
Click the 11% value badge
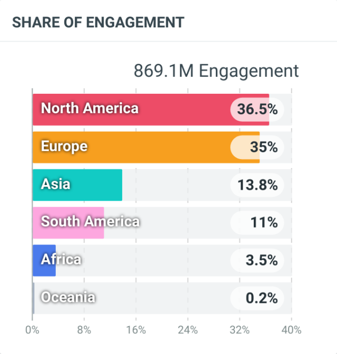pyautogui.click(x=257, y=223)
